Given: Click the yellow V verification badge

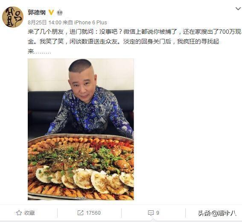Looking at the screenshot, I should pos(51,12).
